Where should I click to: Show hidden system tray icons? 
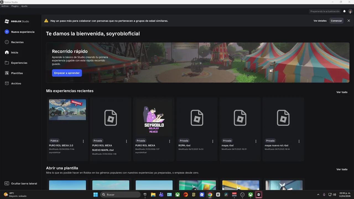tap(318, 195)
